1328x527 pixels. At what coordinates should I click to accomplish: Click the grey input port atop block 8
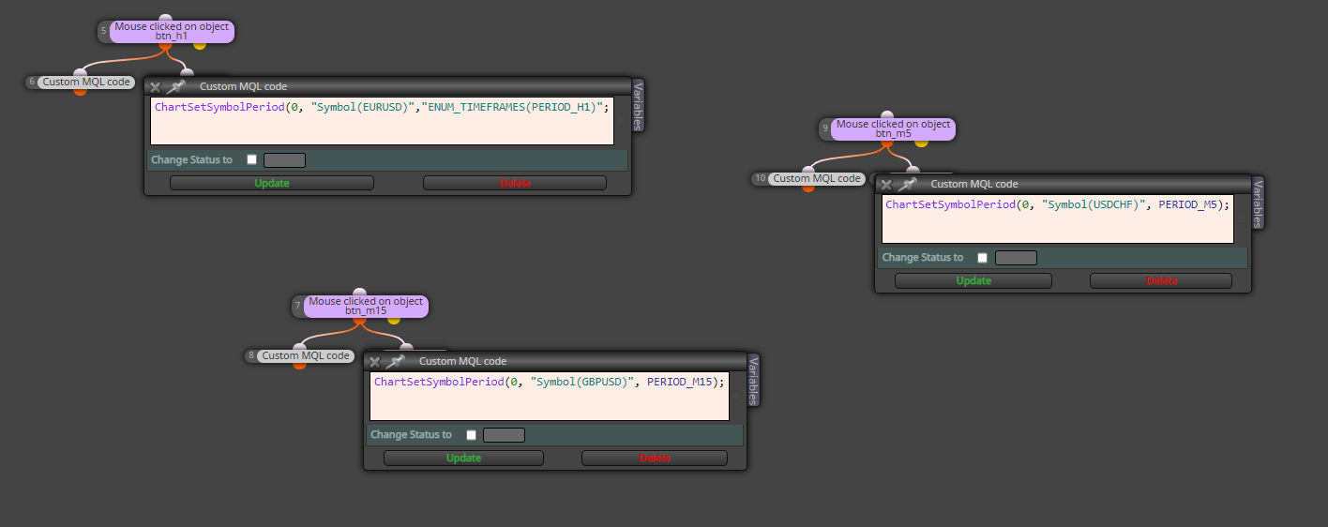pyautogui.click(x=300, y=347)
